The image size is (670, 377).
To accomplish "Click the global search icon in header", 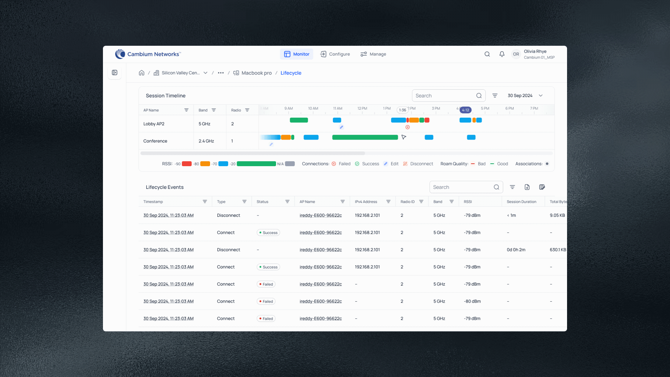I will click(x=487, y=54).
